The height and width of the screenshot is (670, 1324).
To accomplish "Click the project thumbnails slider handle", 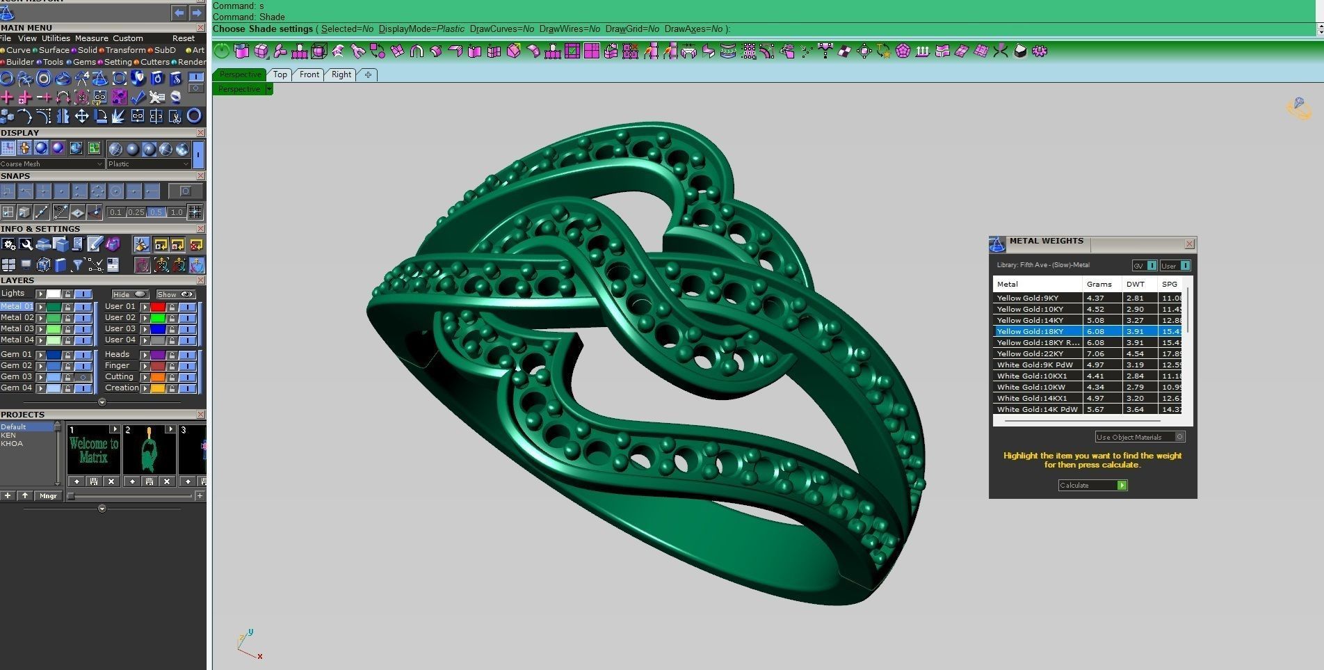I will click(71, 496).
